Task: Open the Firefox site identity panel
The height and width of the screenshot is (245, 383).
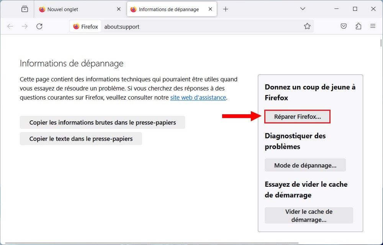Action: coord(85,26)
